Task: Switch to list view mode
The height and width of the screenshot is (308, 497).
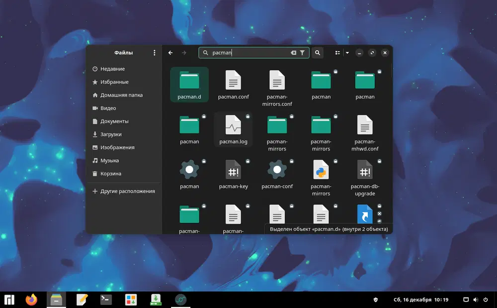Action: [x=338, y=53]
